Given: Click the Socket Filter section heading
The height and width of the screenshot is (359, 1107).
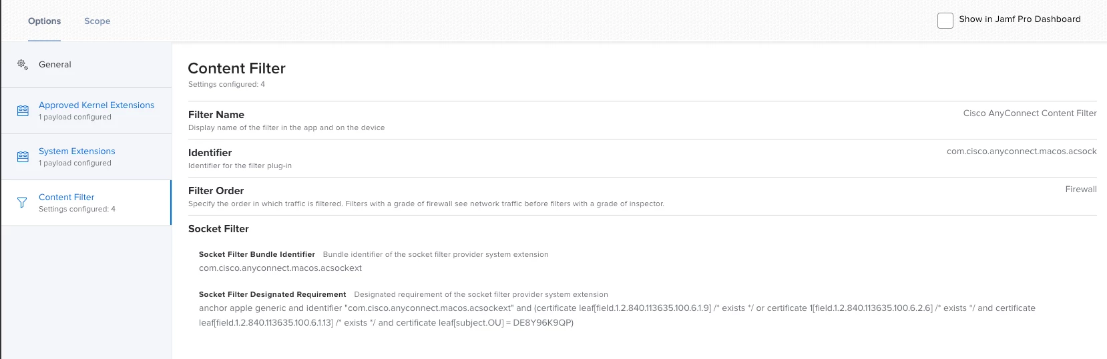Looking at the screenshot, I should 218,229.
